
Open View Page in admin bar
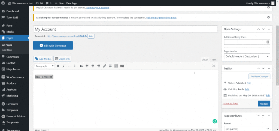71,3
